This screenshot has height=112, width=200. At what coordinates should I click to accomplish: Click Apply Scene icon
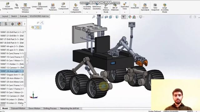click(x=134, y=17)
